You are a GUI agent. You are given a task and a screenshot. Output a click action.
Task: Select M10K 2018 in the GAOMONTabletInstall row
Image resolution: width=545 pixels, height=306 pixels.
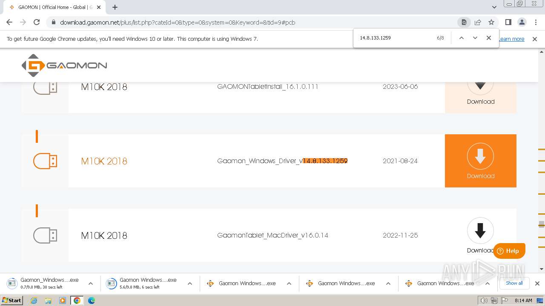(x=104, y=87)
